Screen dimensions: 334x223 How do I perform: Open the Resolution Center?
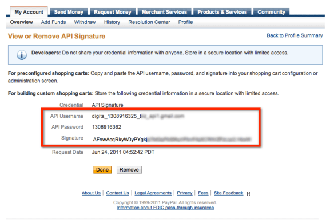pos(149,22)
